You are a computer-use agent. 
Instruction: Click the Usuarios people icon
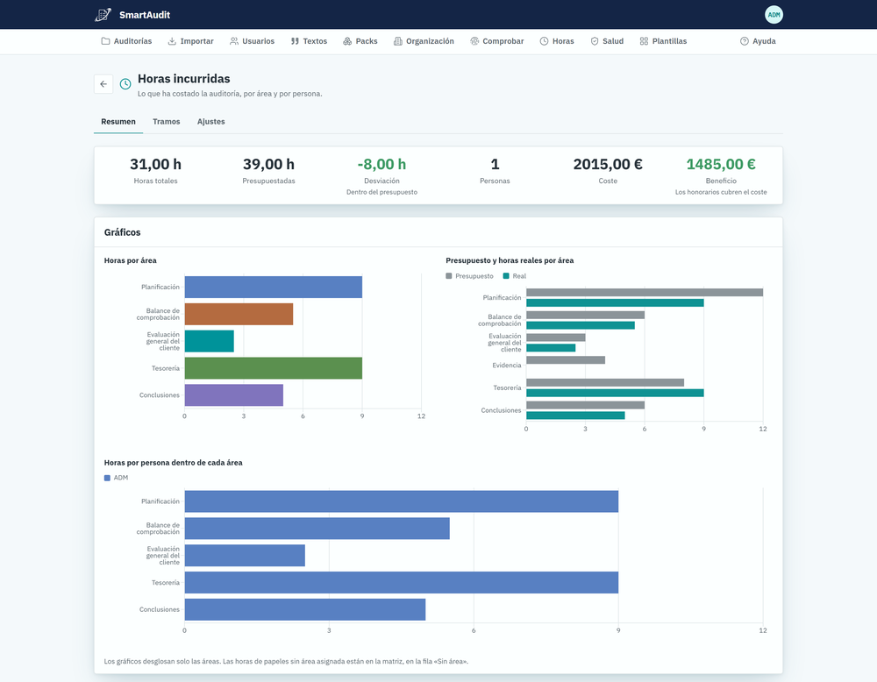point(234,41)
